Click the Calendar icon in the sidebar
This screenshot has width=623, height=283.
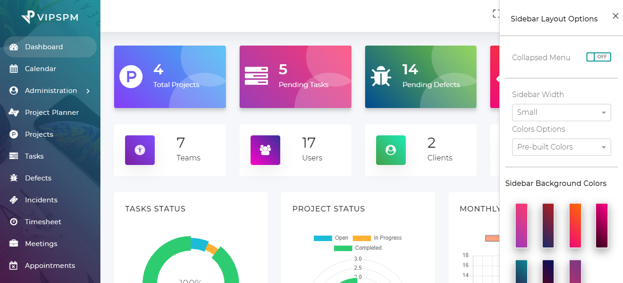[14, 69]
